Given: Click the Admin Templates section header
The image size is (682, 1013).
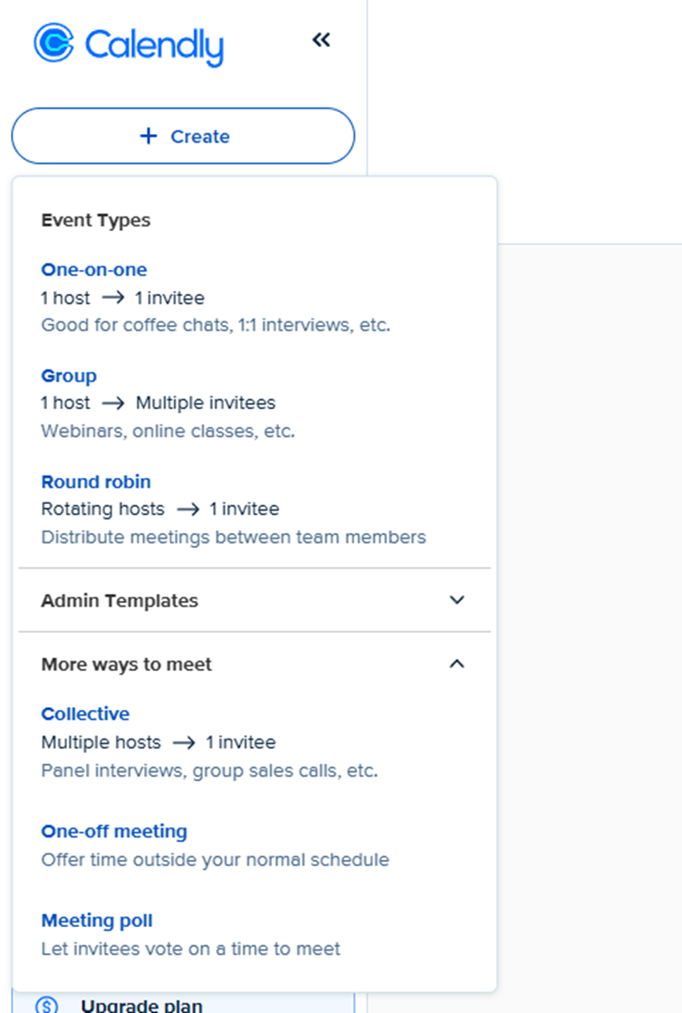Looking at the screenshot, I should pyautogui.click(x=120, y=600).
